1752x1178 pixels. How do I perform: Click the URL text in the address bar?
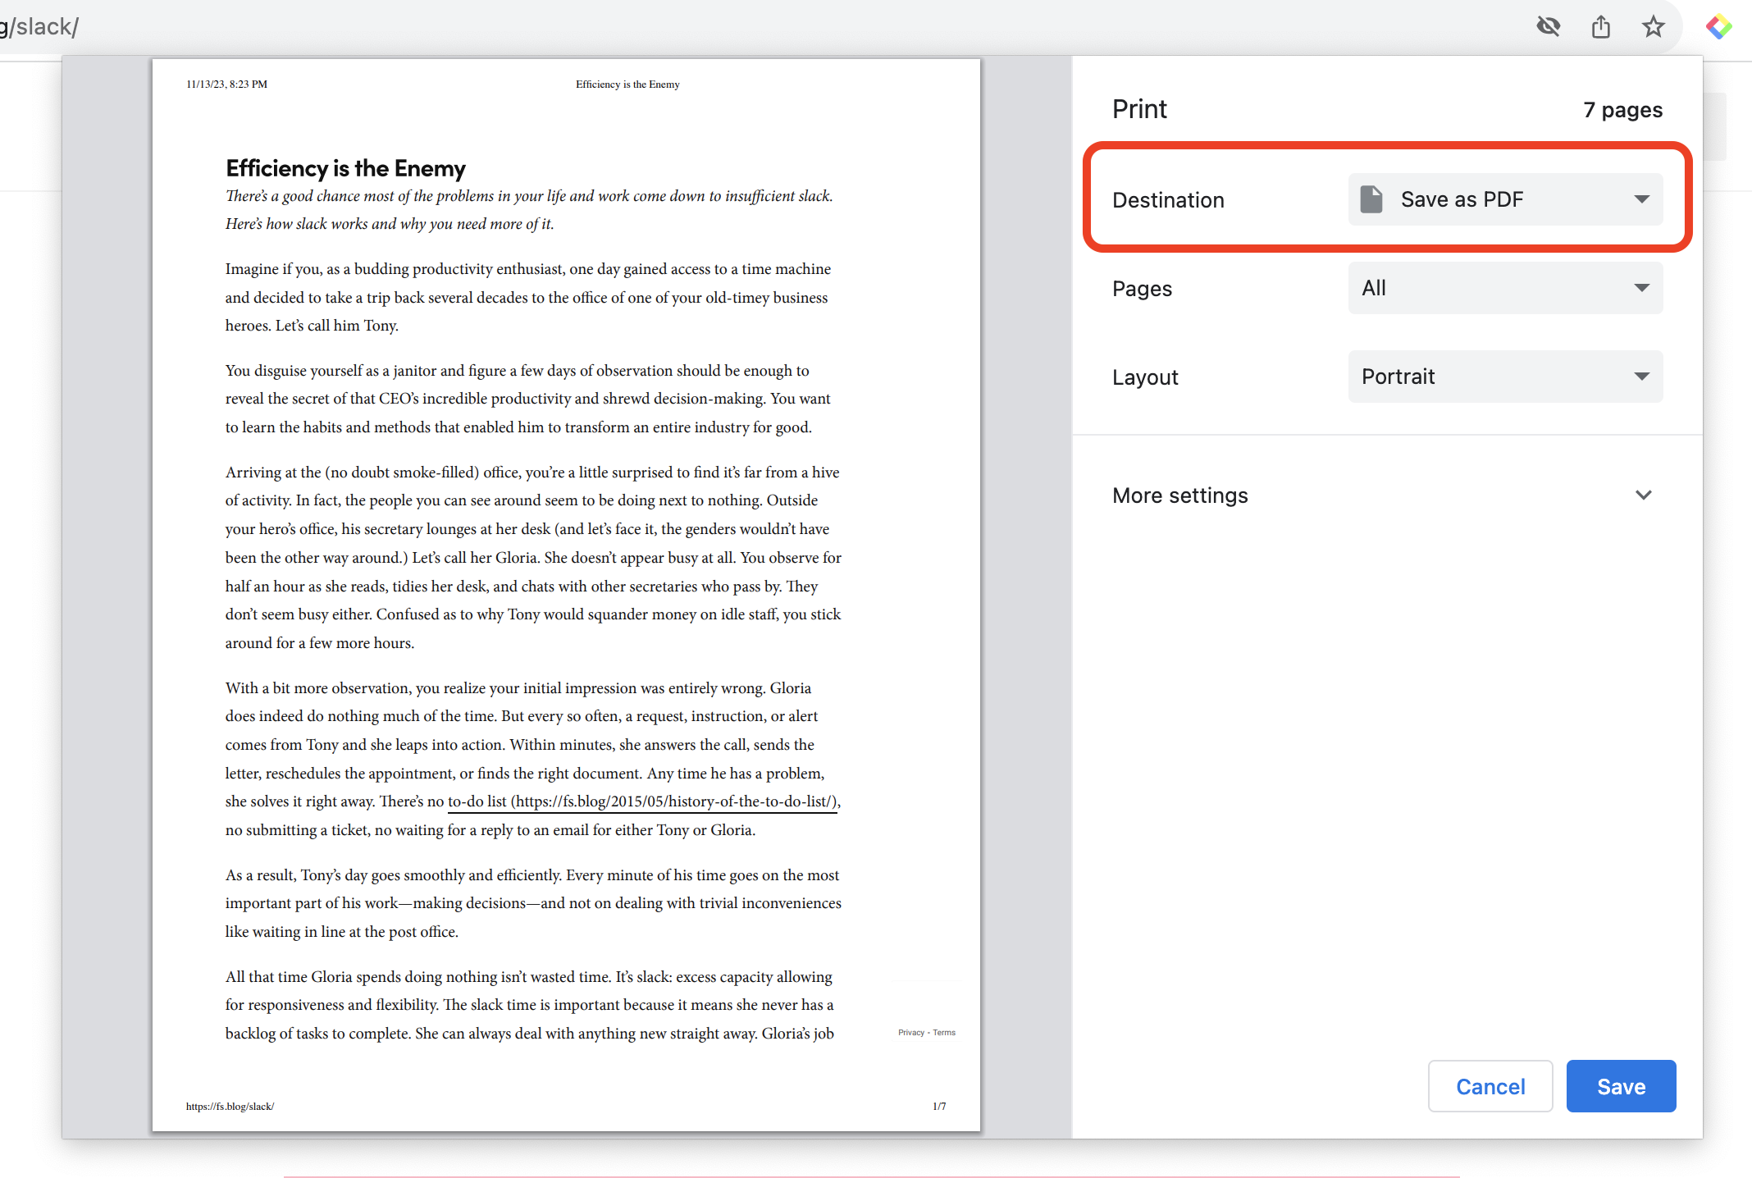pos(39,26)
